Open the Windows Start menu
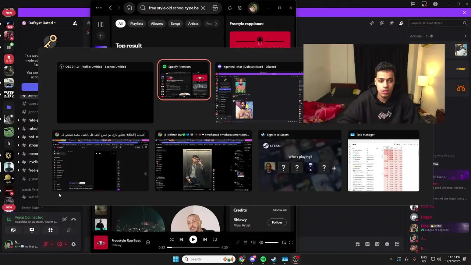The width and height of the screenshot is (471, 265). (176, 259)
